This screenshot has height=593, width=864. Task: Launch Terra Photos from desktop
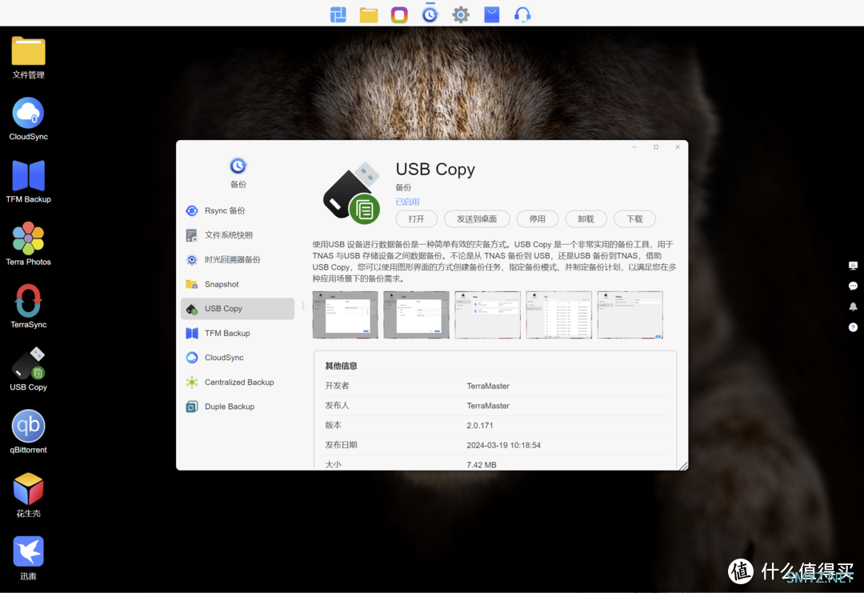28,244
